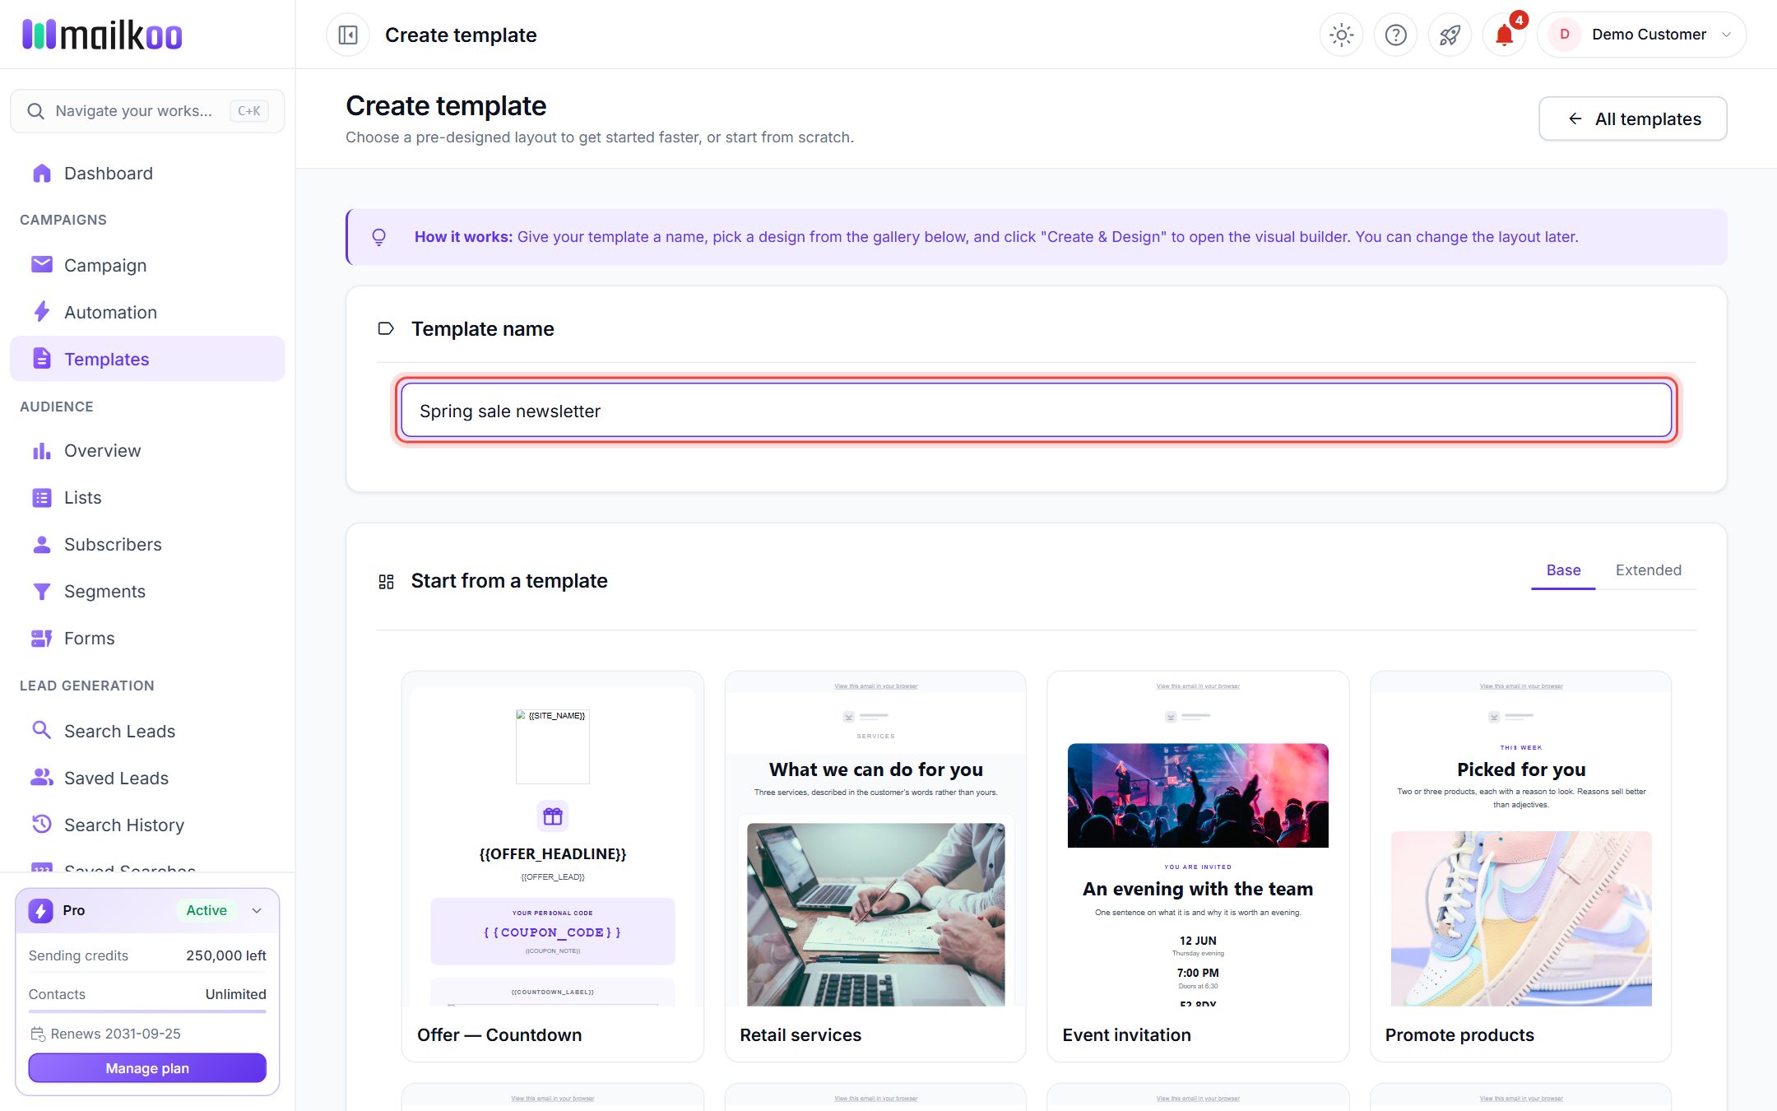This screenshot has height=1111, width=1777.
Task: Open Saved Leads in the sidebar
Action: pos(147,778)
